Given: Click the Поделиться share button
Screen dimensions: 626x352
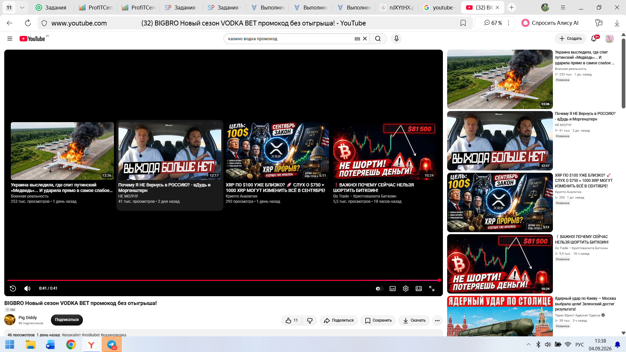Looking at the screenshot, I should (x=339, y=320).
